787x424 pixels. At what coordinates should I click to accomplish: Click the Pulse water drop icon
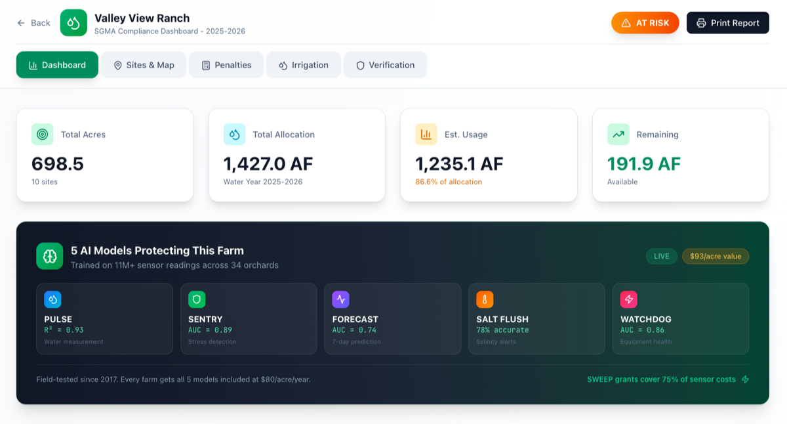tap(52, 299)
